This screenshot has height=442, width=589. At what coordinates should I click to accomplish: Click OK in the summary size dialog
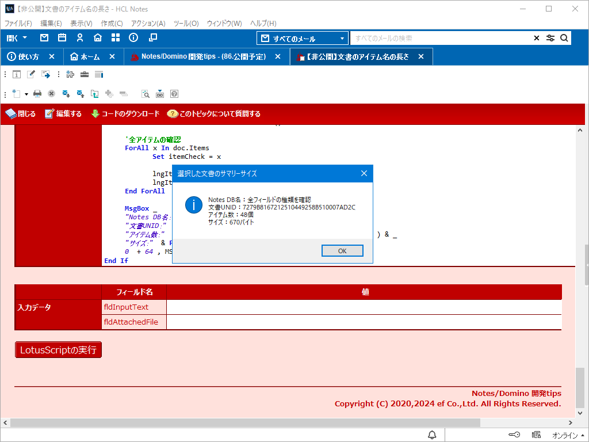[342, 251]
